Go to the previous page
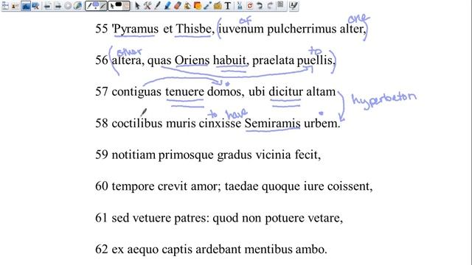Viewport: 472px width, 265px height. coord(47,6)
